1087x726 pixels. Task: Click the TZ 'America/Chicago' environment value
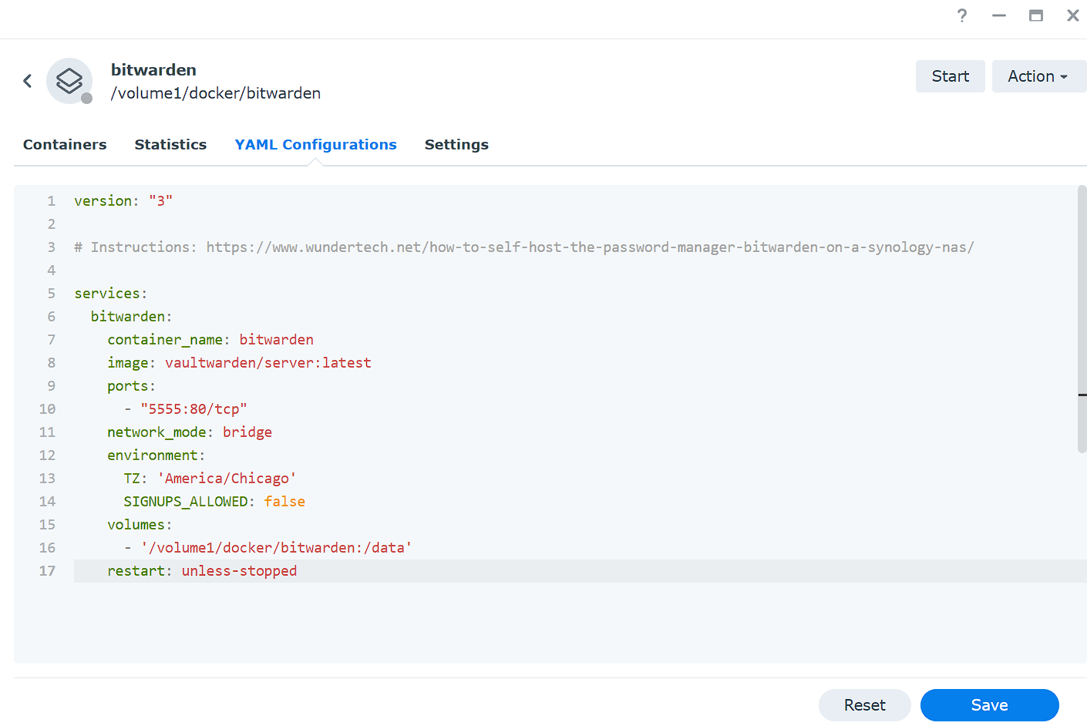(x=227, y=478)
